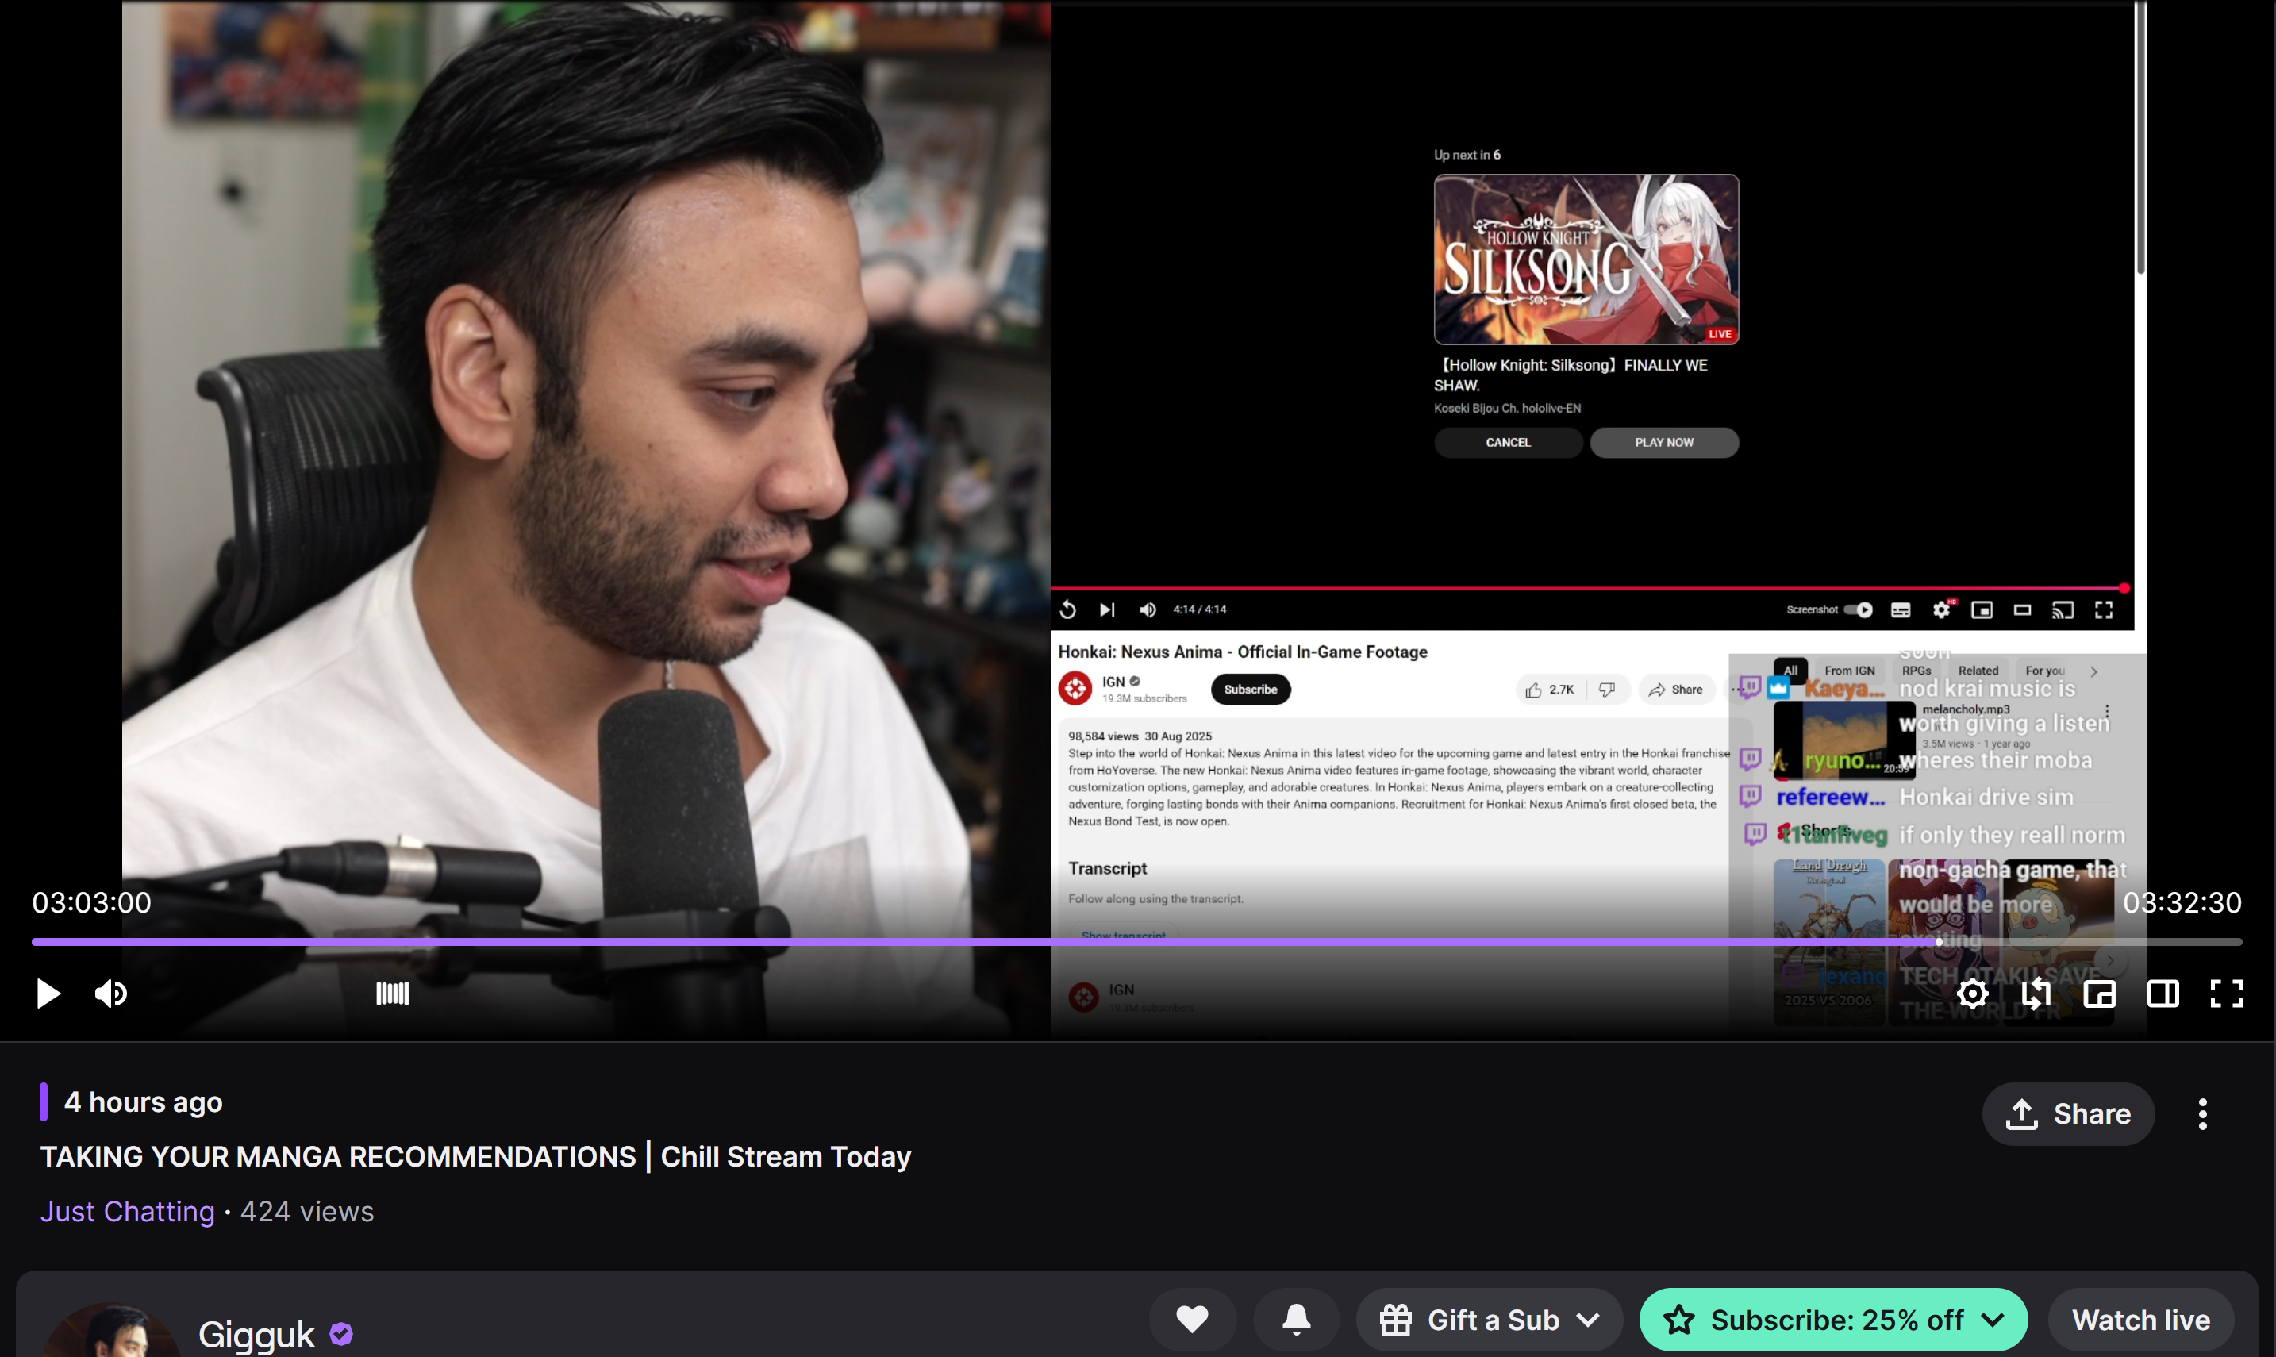Image resolution: width=2276 pixels, height=1357 pixels.
Task: Cast YouTube video to TV
Action: tap(2063, 609)
